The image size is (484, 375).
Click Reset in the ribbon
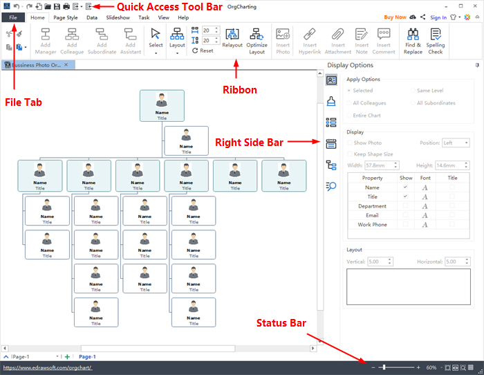pos(203,51)
